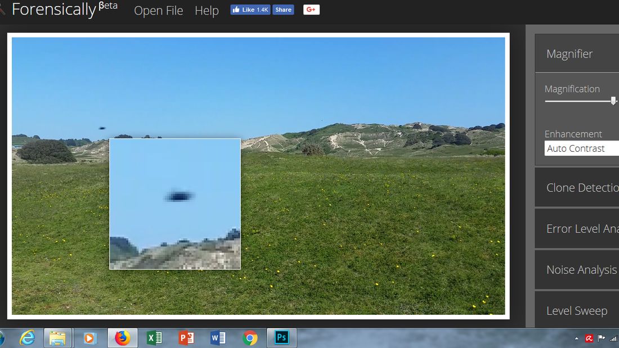Switch to the Firefox taskbar window
619x348 pixels.
coord(122,338)
